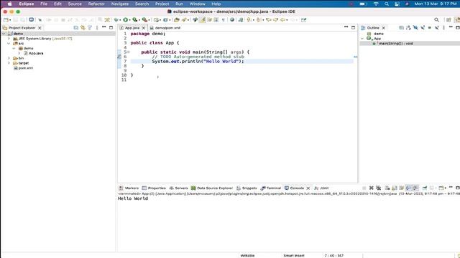Click the green Run button in toolbar

(125, 20)
